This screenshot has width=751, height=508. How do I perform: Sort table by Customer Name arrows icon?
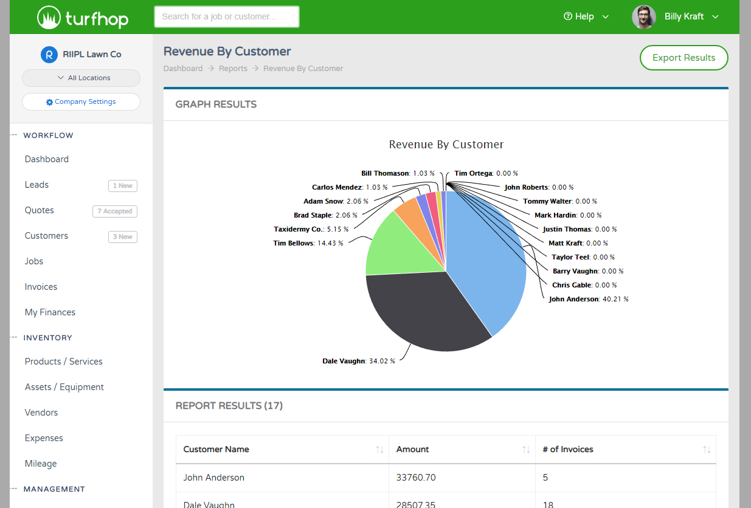379,450
